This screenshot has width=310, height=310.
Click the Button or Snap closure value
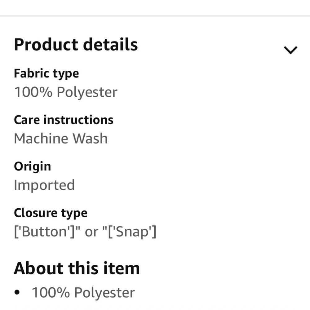85,232
